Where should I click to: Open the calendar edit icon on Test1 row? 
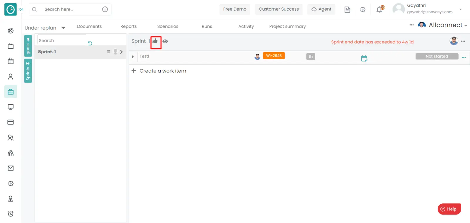click(364, 59)
